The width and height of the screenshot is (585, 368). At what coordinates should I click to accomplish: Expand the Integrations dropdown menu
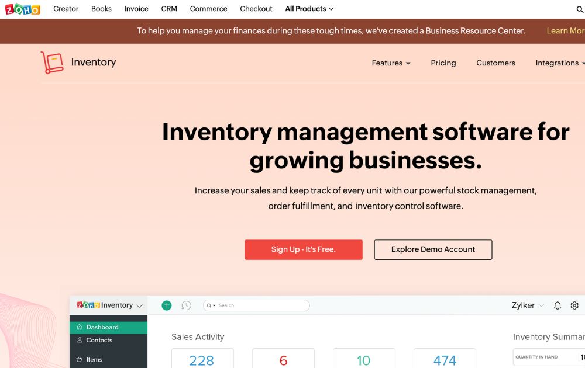[x=560, y=63]
